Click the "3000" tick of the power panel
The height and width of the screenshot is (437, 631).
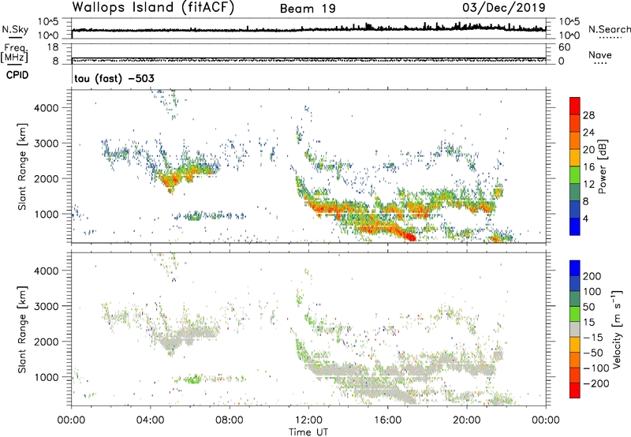click(x=46, y=144)
